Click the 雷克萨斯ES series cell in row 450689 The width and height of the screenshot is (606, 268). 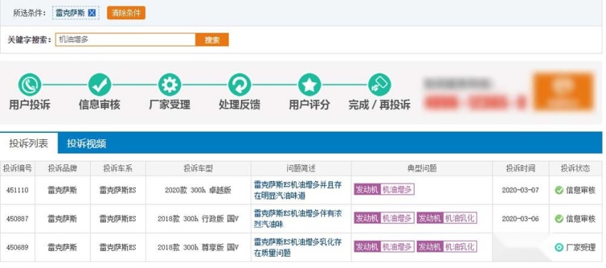point(118,247)
